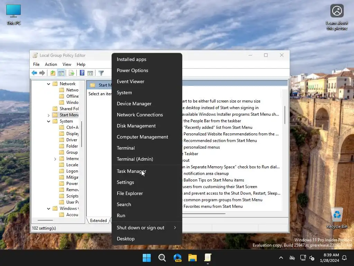This screenshot has height=266, width=354.
Task: Select the Driver folder under System
Action: [68, 140]
